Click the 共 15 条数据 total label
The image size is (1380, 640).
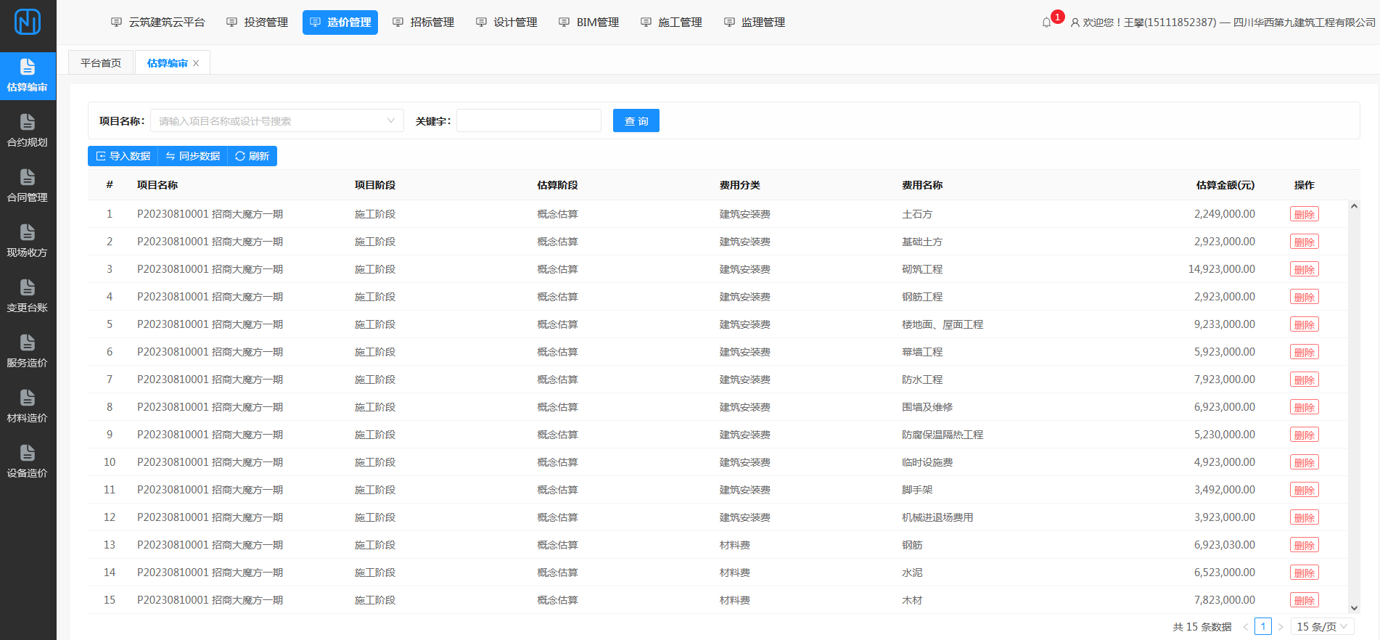1202,627
